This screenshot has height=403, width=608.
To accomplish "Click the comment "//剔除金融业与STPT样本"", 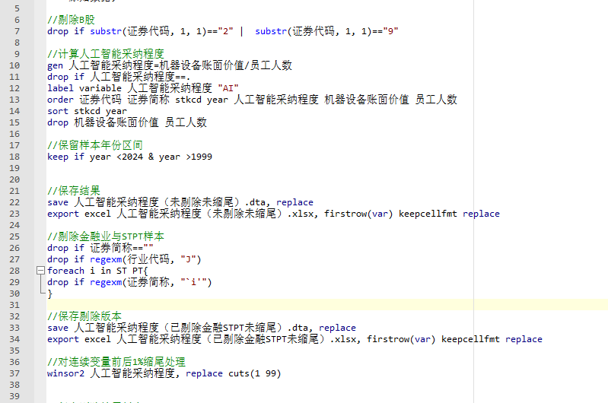I will (106, 236).
